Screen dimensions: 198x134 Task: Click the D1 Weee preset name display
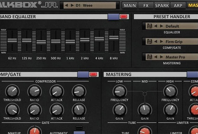(89, 5)
